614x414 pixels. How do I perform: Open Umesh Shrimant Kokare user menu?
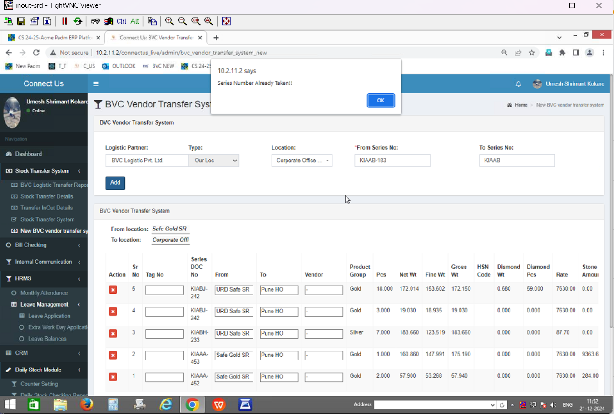pyautogui.click(x=569, y=84)
